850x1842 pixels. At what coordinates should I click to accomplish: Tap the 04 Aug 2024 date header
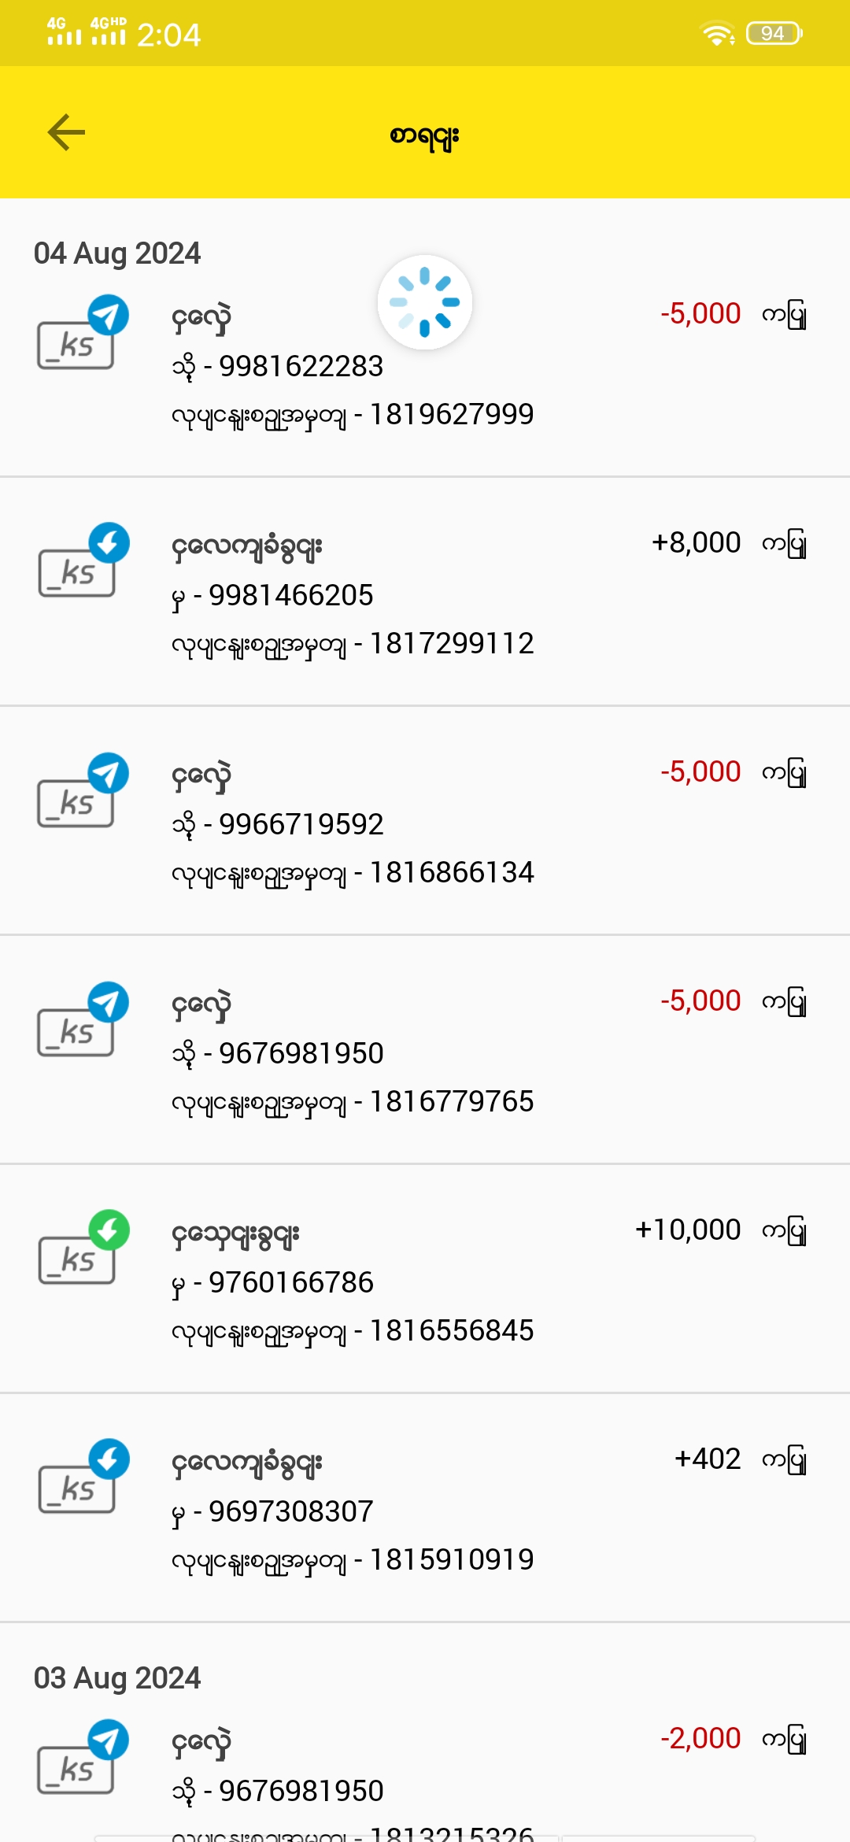[x=117, y=253]
